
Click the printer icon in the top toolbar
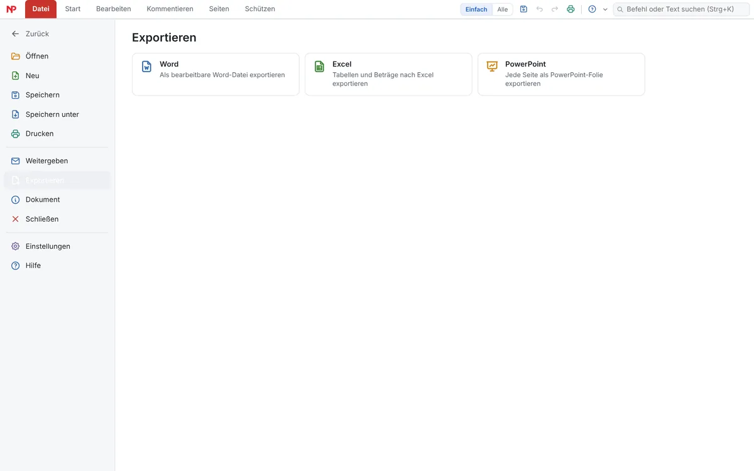pos(571,9)
